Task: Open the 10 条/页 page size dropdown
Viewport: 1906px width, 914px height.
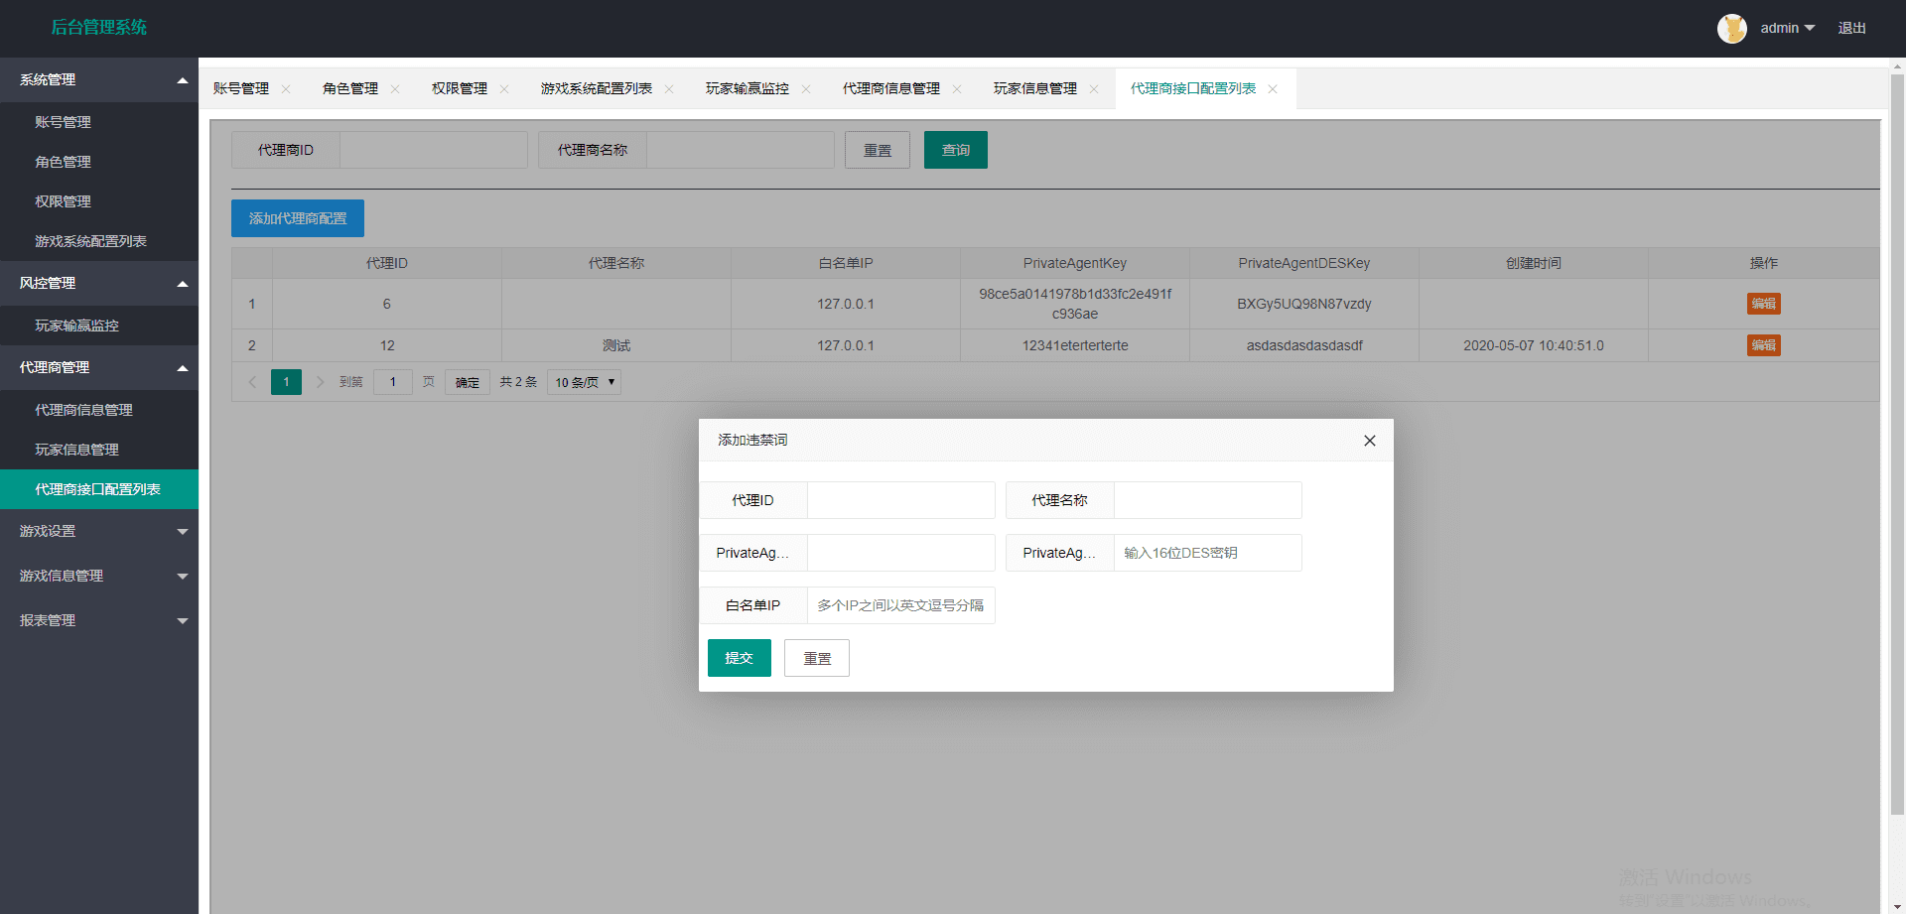Action: coord(585,382)
